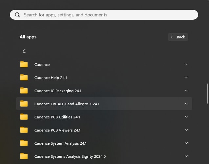This screenshot has height=164, width=209.
Task: Select Cadence Systems Analysis Sigrity 2024.0 label
Action: click(x=70, y=156)
